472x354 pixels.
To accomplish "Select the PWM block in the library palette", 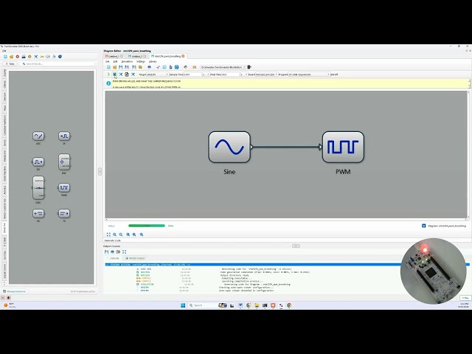I will [64, 188].
